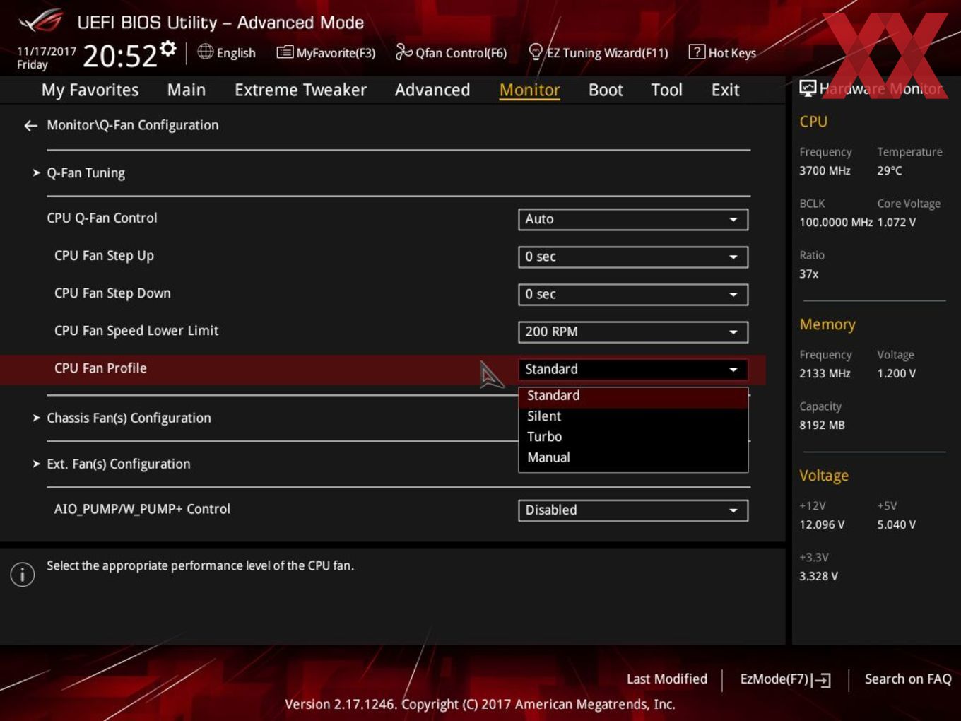Choose Manual from fan profile list
Screen dimensions: 961x721
point(633,457)
